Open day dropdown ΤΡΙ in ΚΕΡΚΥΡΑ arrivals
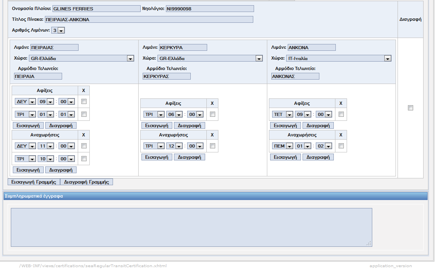This screenshot has width=436, height=272. [x=154, y=114]
